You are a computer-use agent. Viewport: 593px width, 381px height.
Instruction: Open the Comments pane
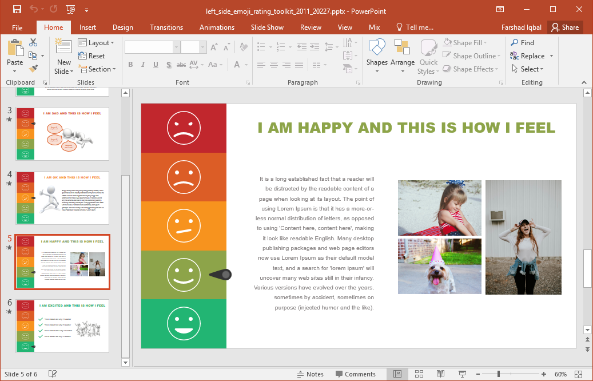click(x=356, y=374)
